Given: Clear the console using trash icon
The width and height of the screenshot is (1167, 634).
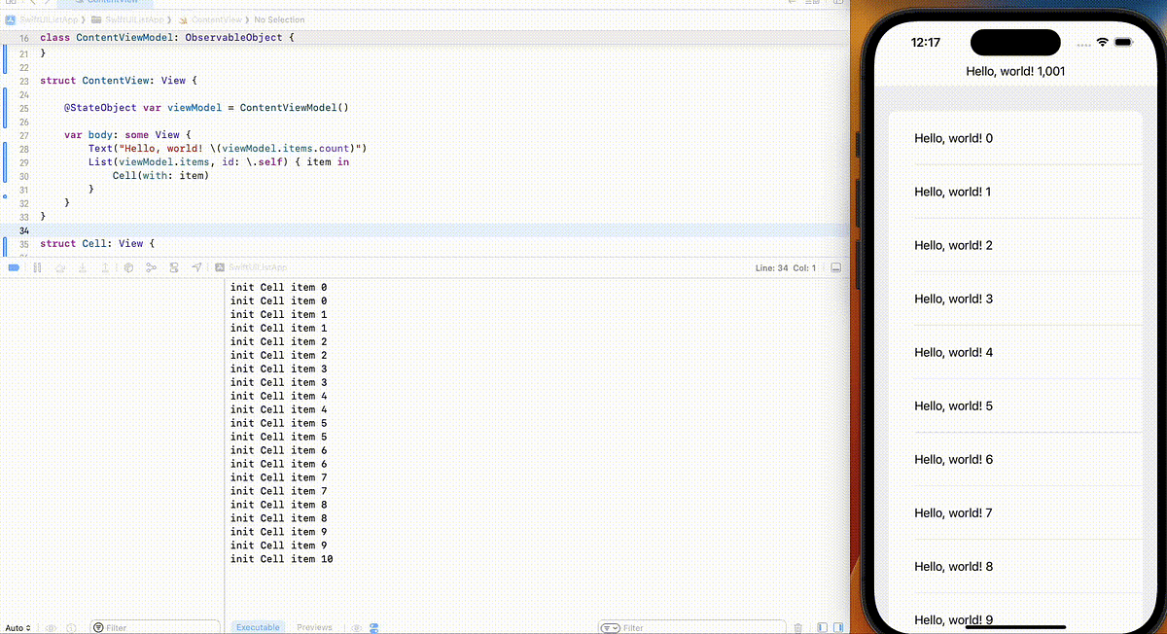Looking at the screenshot, I should click(797, 627).
